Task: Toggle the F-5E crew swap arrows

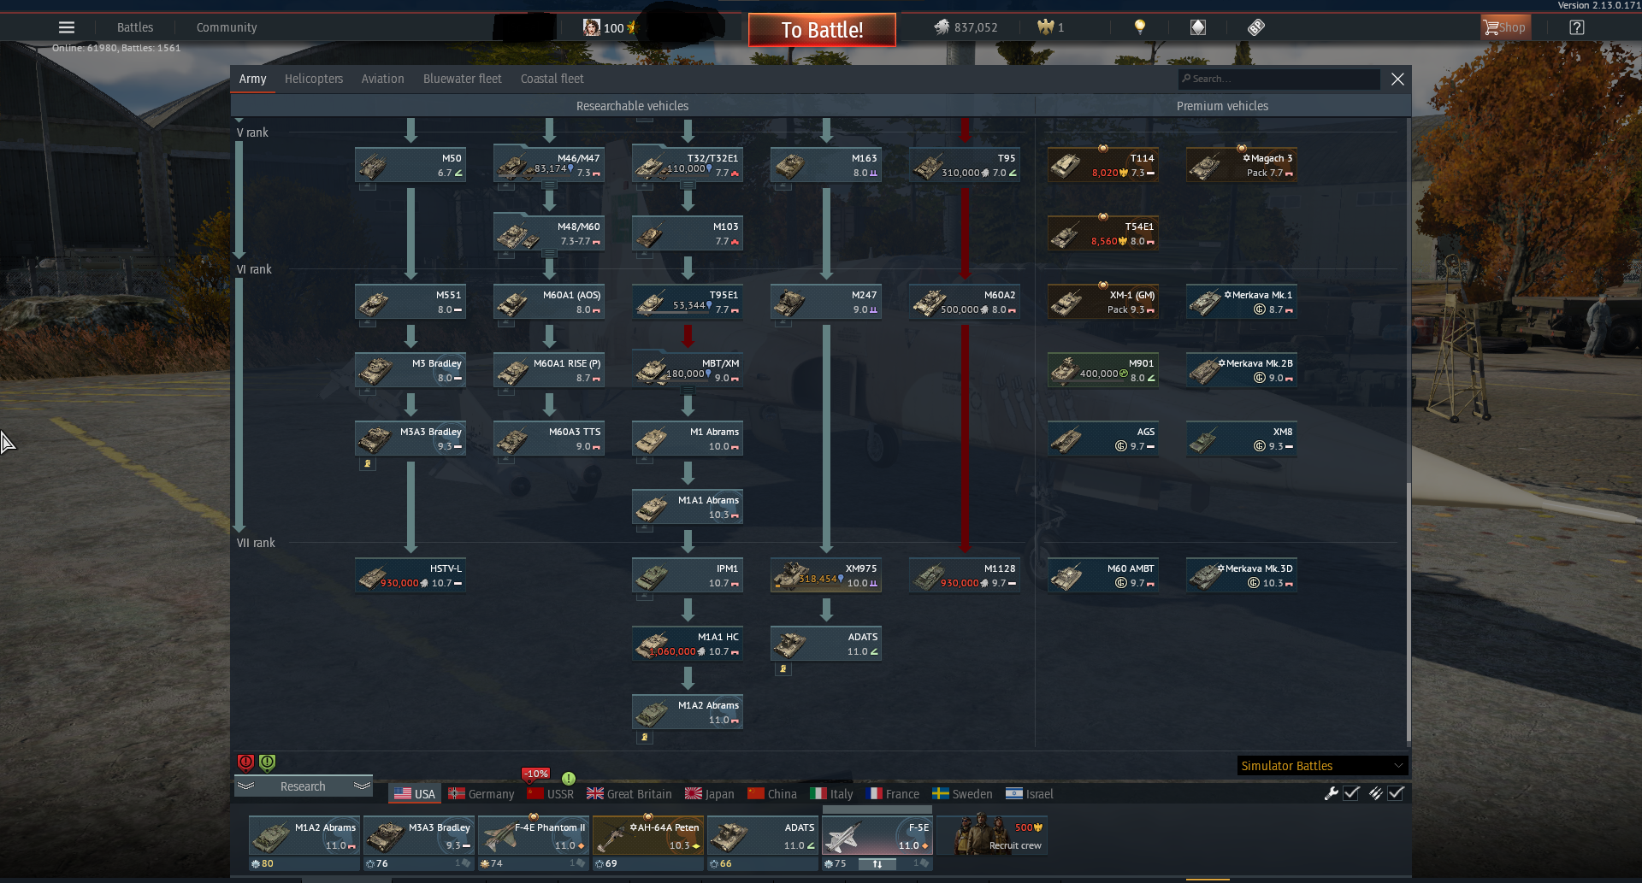Action: pos(877,864)
